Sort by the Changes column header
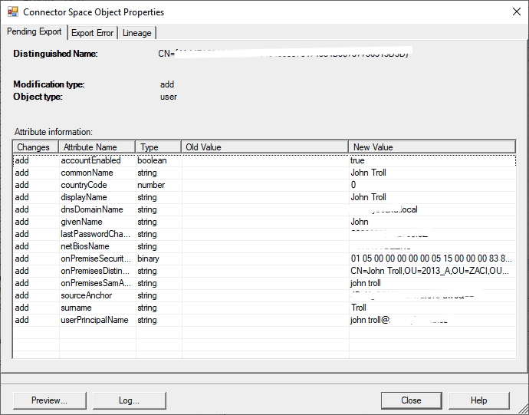Image resolution: width=529 pixels, height=415 pixels. [35, 147]
